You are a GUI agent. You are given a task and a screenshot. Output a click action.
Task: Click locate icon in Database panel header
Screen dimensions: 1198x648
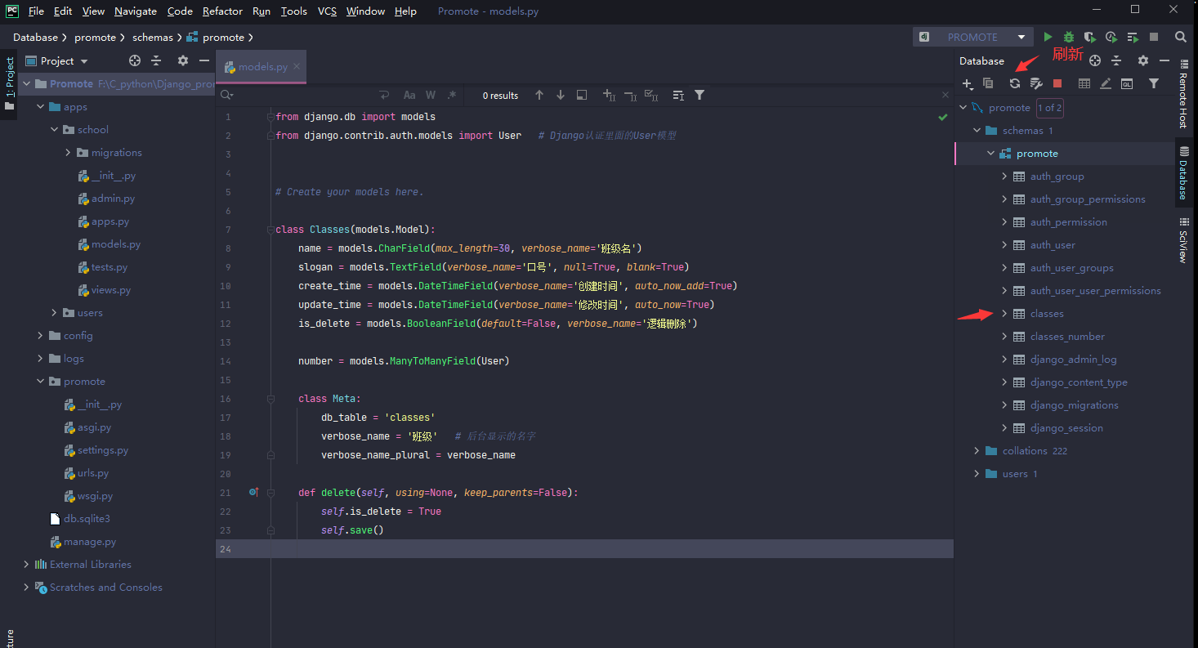(1095, 60)
